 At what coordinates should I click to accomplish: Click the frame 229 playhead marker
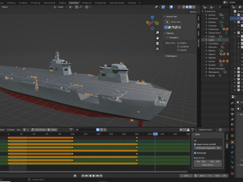pos(155,134)
